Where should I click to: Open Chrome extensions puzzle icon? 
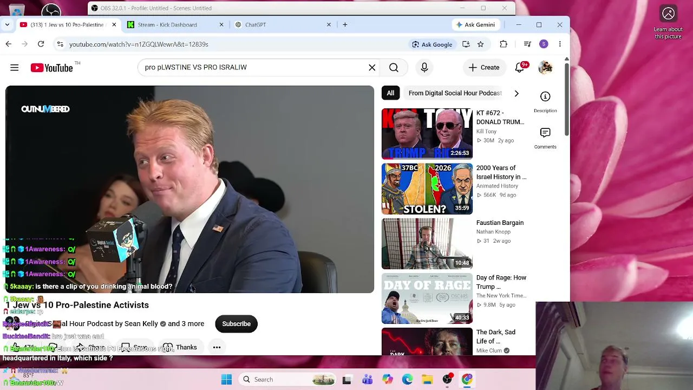(x=504, y=44)
